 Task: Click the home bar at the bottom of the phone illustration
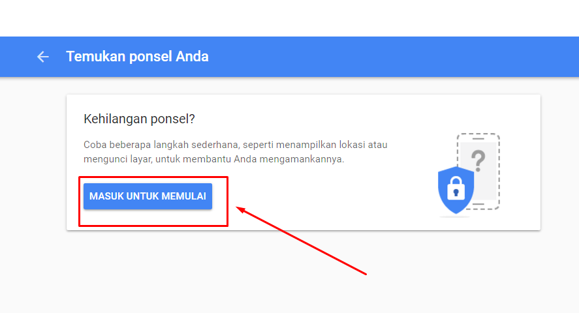click(x=478, y=204)
